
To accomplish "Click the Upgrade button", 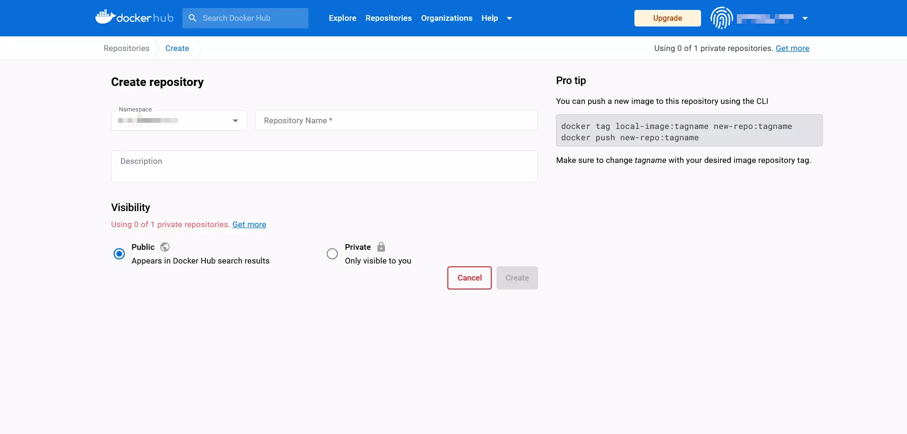I will click(x=667, y=18).
